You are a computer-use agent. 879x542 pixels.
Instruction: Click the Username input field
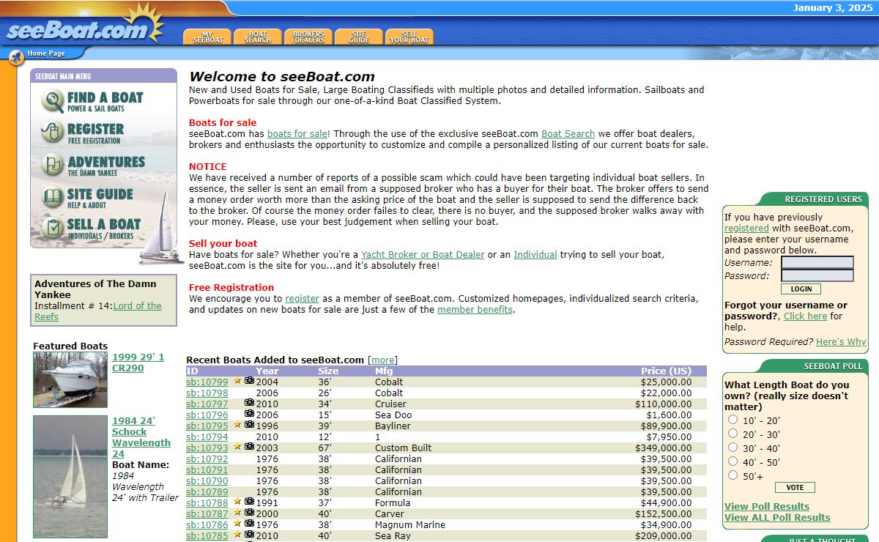pyautogui.click(x=817, y=262)
